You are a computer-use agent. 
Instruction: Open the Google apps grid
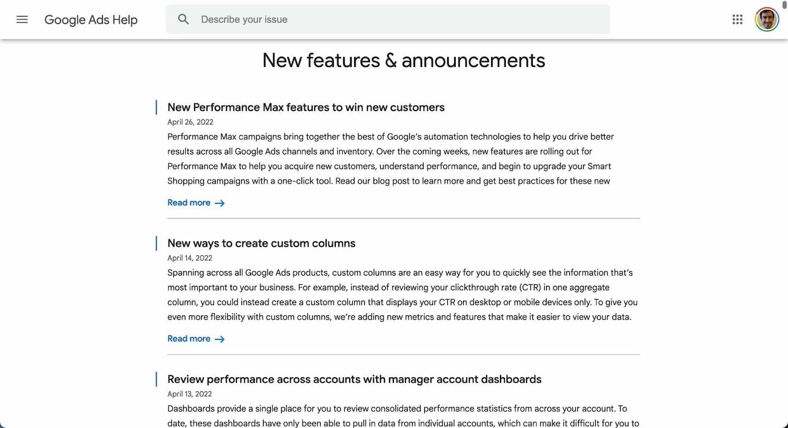[737, 20]
